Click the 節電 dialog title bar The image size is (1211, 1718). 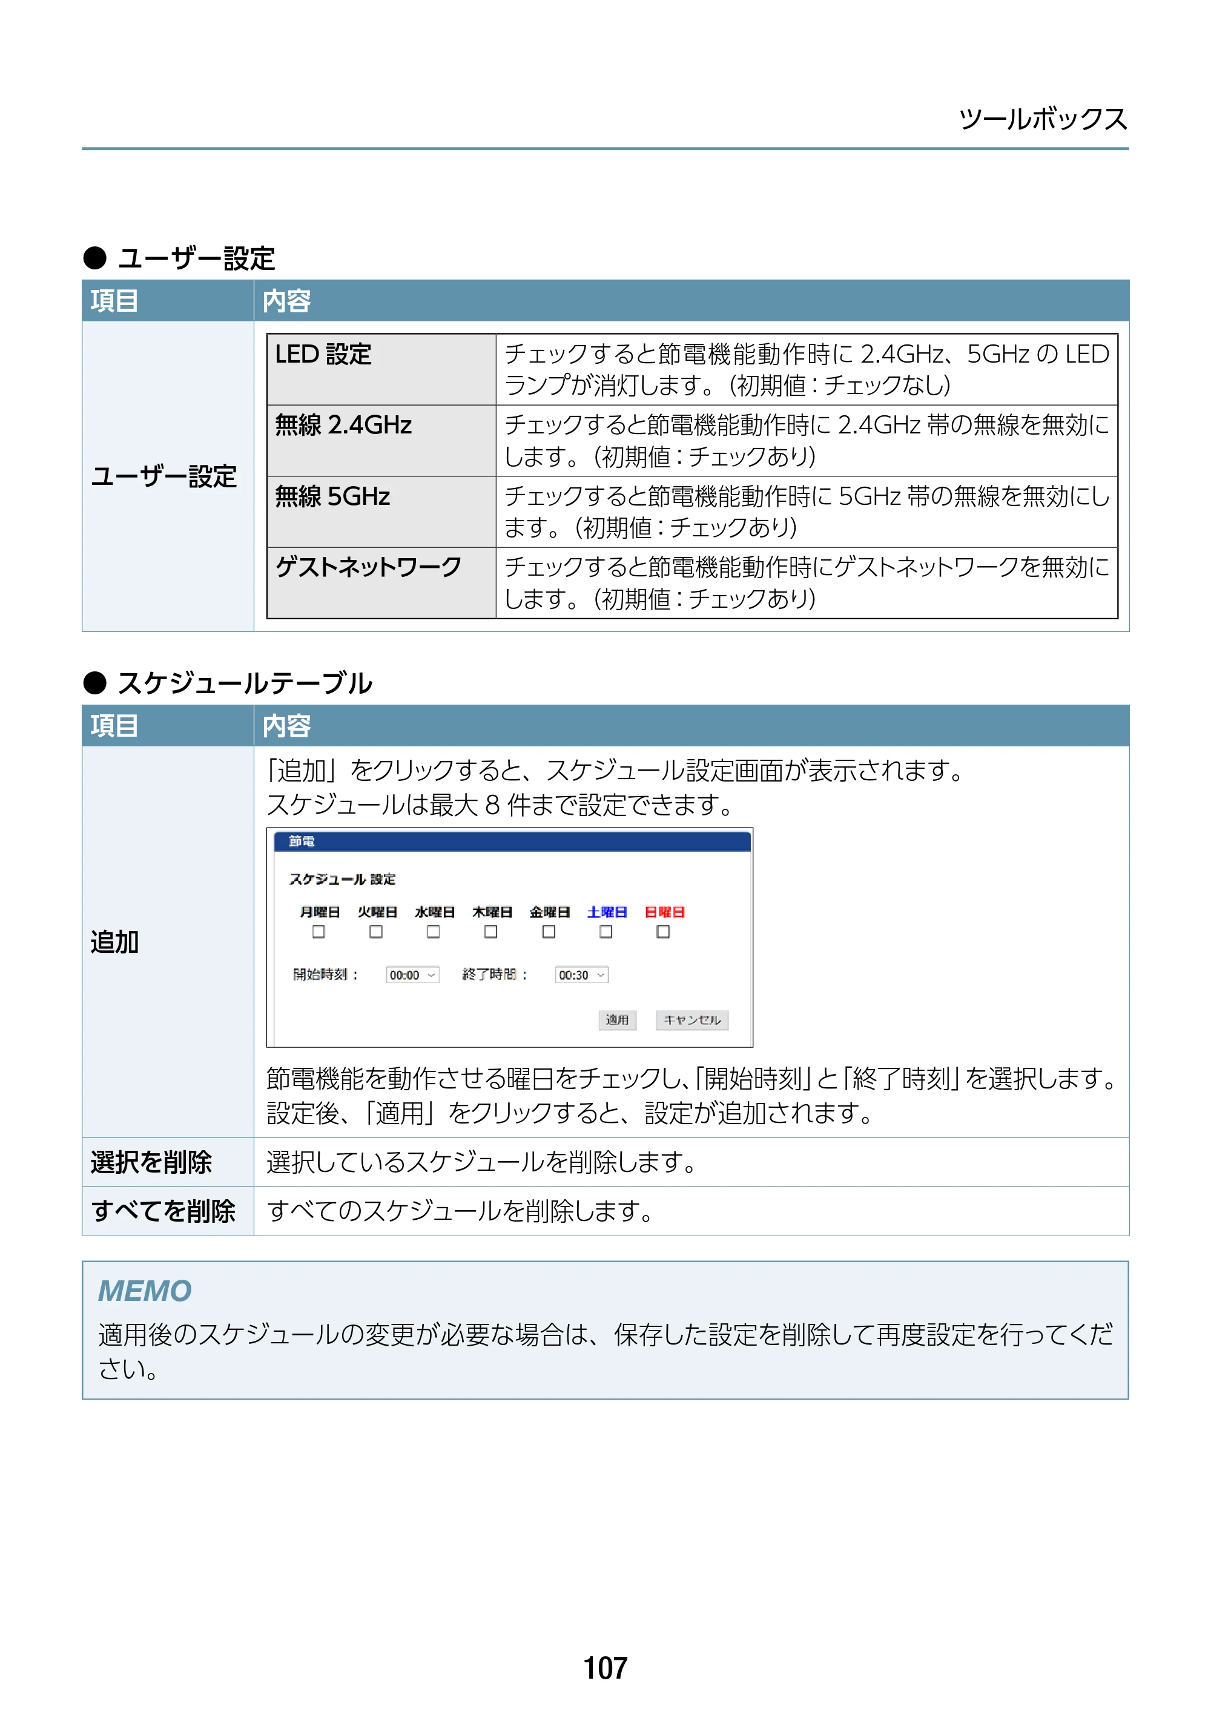pyautogui.click(x=512, y=841)
